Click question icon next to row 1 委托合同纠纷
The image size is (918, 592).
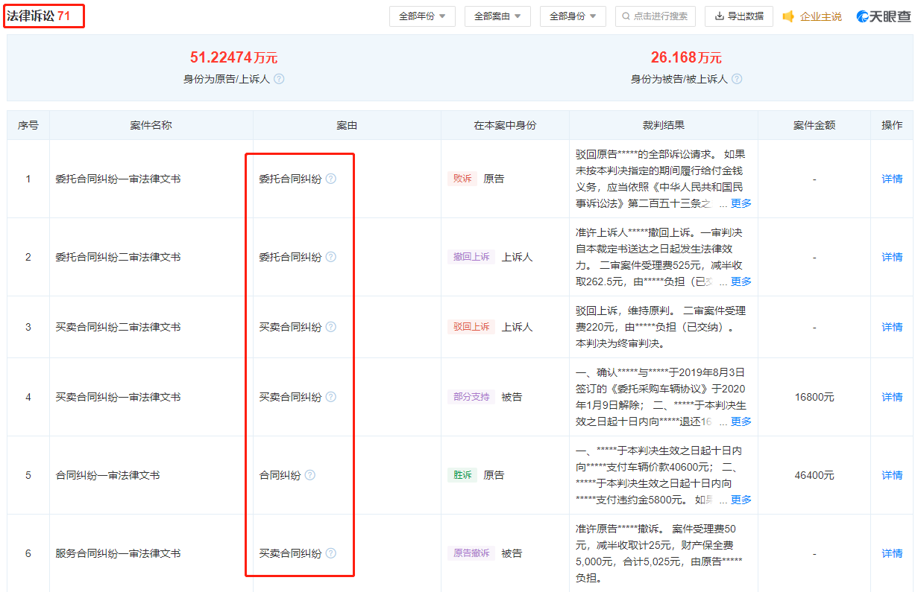click(x=331, y=179)
